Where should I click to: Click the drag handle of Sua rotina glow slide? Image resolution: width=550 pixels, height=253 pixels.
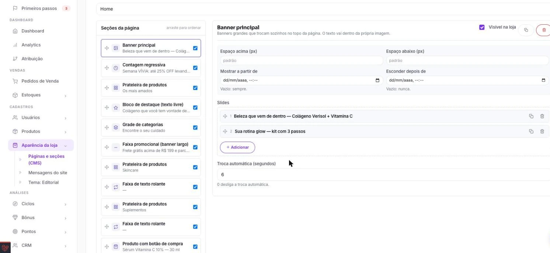225,131
